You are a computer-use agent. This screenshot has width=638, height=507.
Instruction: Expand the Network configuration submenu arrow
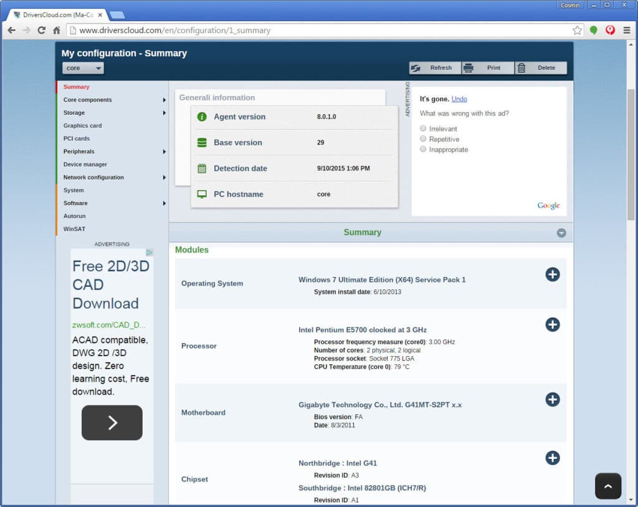pyautogui.click(x=164, y=177)
